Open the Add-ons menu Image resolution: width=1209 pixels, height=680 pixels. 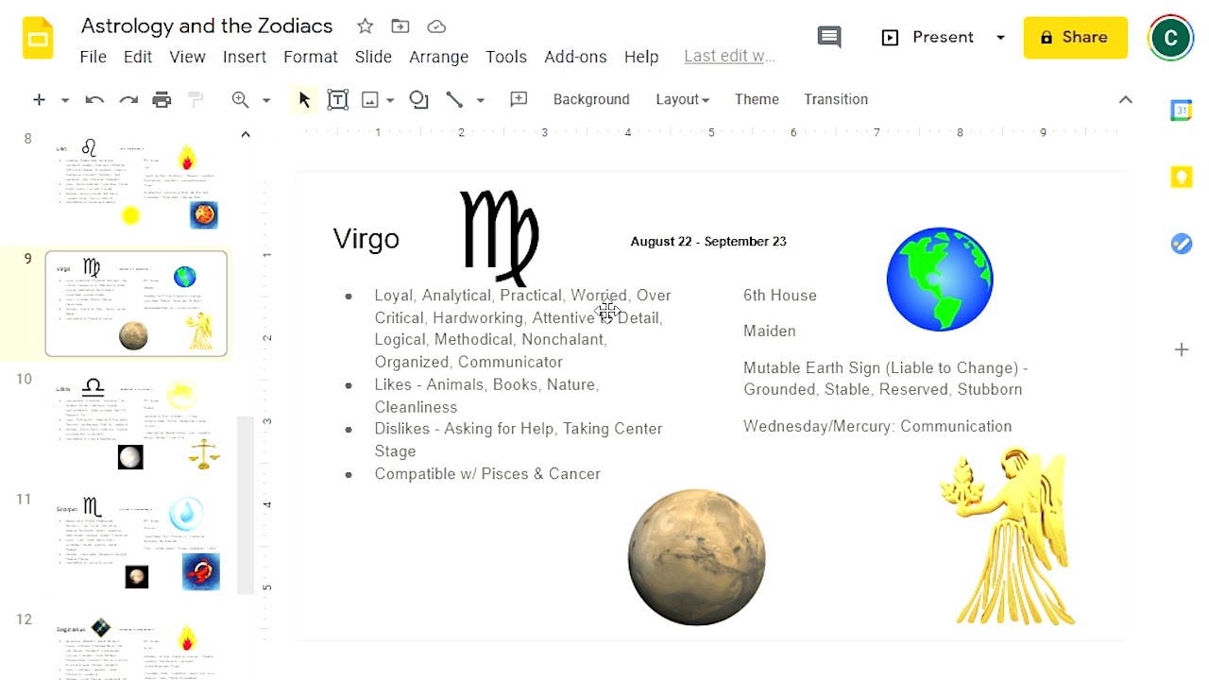pos(575,57)
